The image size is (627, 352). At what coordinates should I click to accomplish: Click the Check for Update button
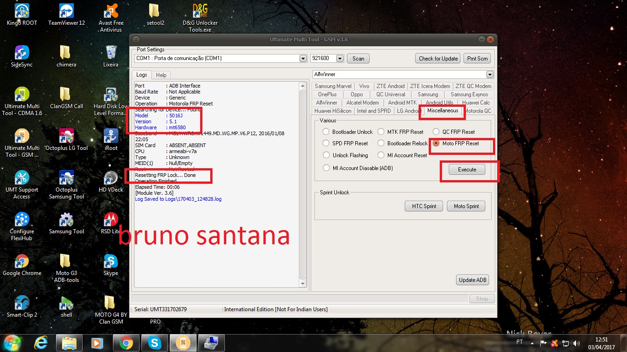tap(438, 59)
